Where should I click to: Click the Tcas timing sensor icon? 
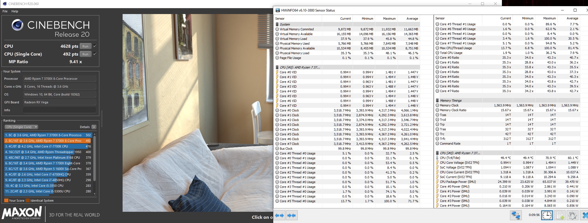pyautogui.click(x=437, y=115)
